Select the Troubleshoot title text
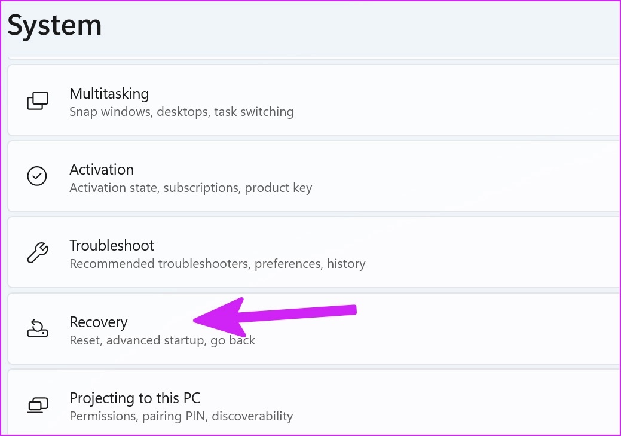This screenshot has height=436, width=621. [x=112, y=245]
